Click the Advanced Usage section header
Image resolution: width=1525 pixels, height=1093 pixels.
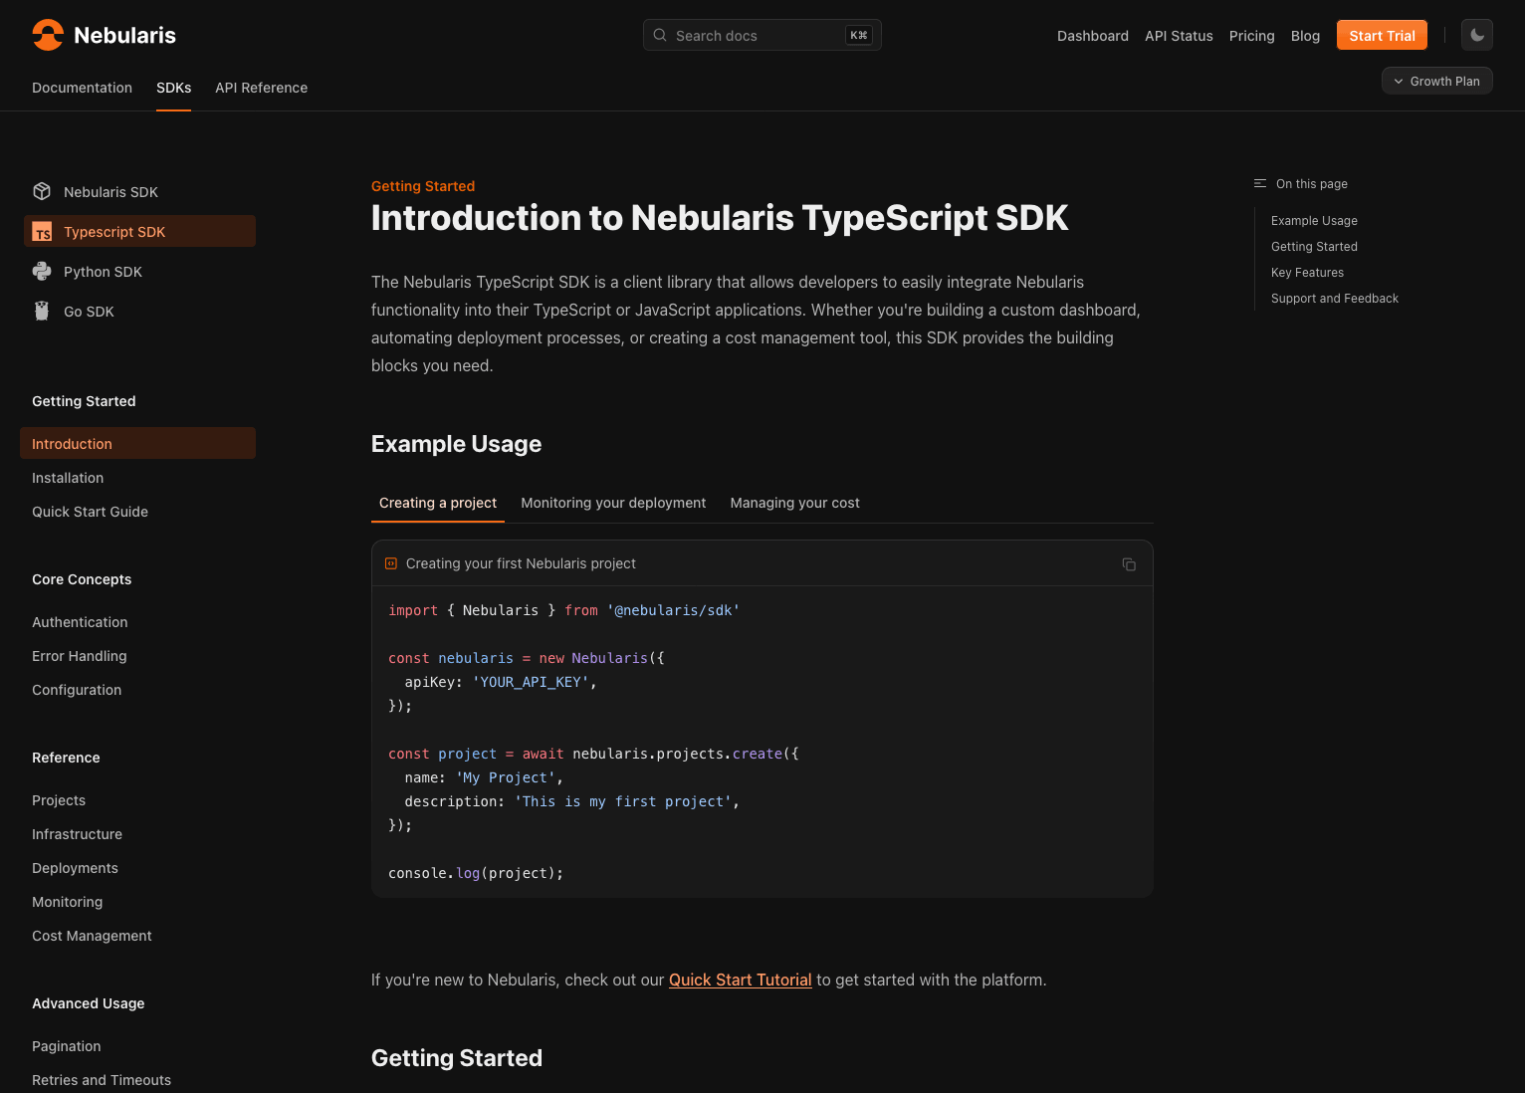coord(88,1003)
